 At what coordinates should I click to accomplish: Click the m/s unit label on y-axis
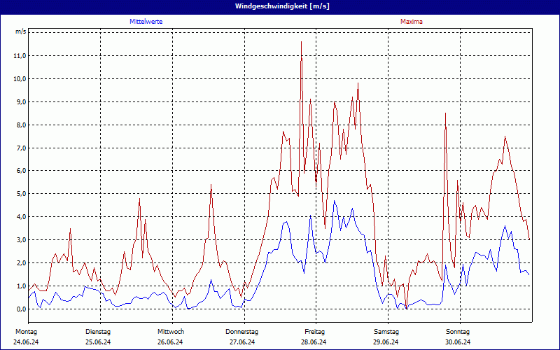coord(20,32)
